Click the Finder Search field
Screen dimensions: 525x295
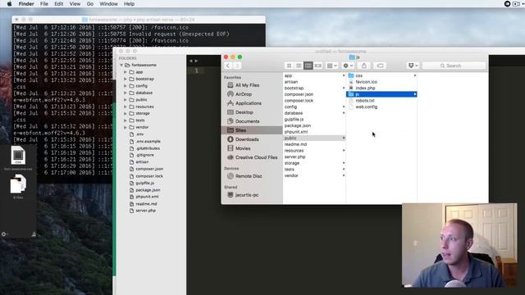click(454, 66)
